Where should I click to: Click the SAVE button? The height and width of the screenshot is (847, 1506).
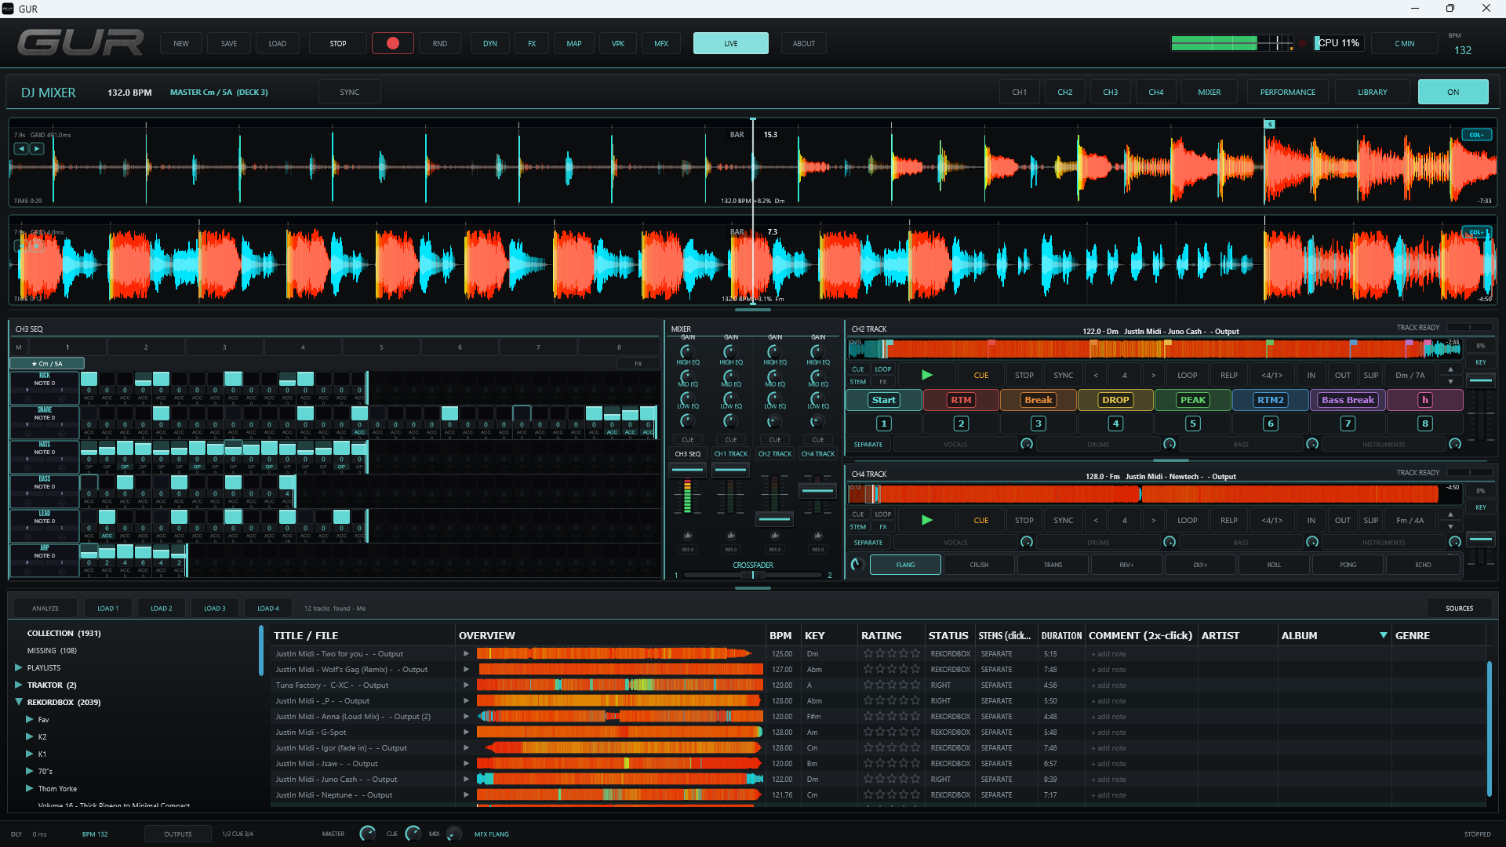point(228,43)
